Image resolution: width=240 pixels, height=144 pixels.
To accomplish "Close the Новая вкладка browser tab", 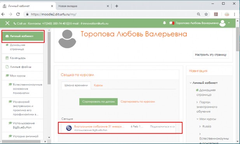I will click(x=108, y=6).
